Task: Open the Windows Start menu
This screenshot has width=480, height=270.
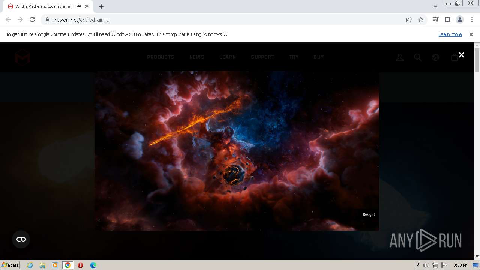Action: click(10, 265)
